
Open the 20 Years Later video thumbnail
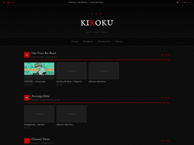click(39, 71)
